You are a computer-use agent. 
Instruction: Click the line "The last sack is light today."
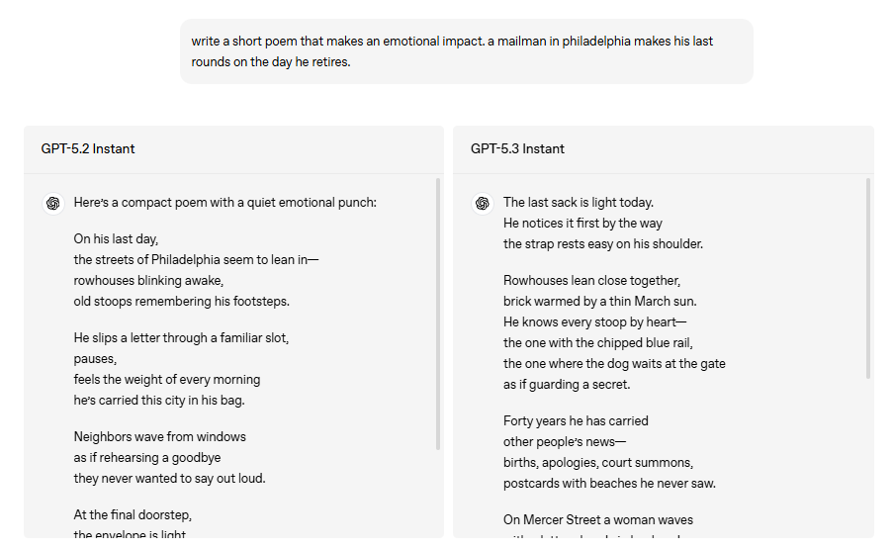tap(578, 203)
